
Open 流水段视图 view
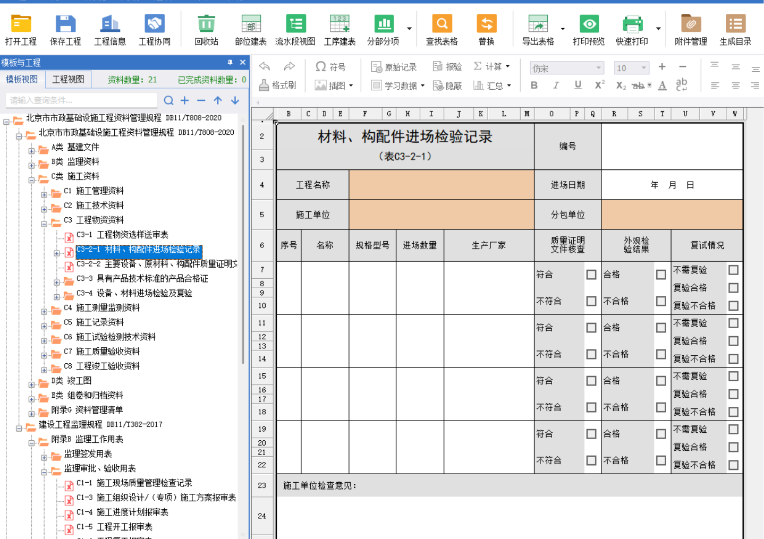[295, 30]
